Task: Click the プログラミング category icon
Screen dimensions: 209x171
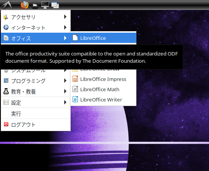Action: (6, 81)
